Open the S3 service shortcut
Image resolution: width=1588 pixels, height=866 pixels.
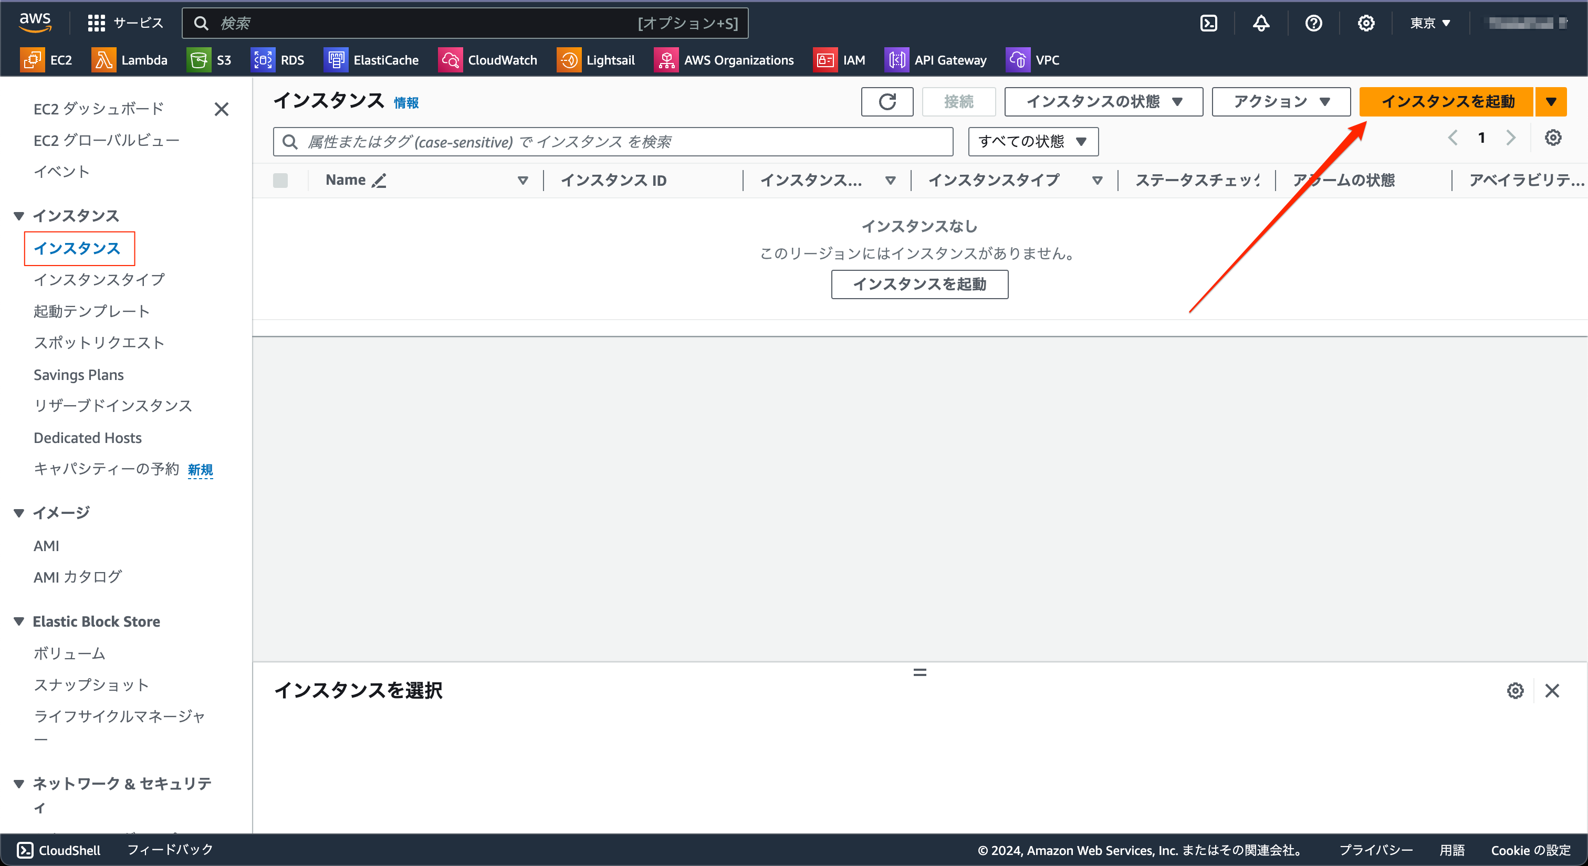[x=210, y=60]
